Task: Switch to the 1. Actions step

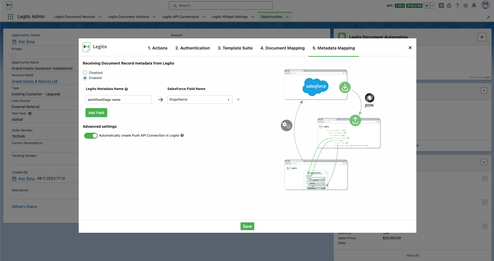Action: 158,48
